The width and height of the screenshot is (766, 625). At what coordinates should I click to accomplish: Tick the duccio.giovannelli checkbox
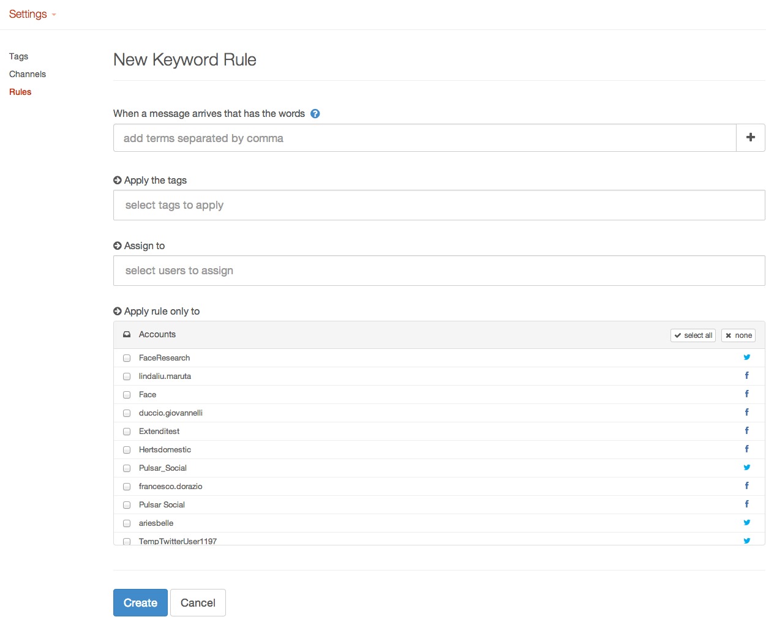point(127,413)
